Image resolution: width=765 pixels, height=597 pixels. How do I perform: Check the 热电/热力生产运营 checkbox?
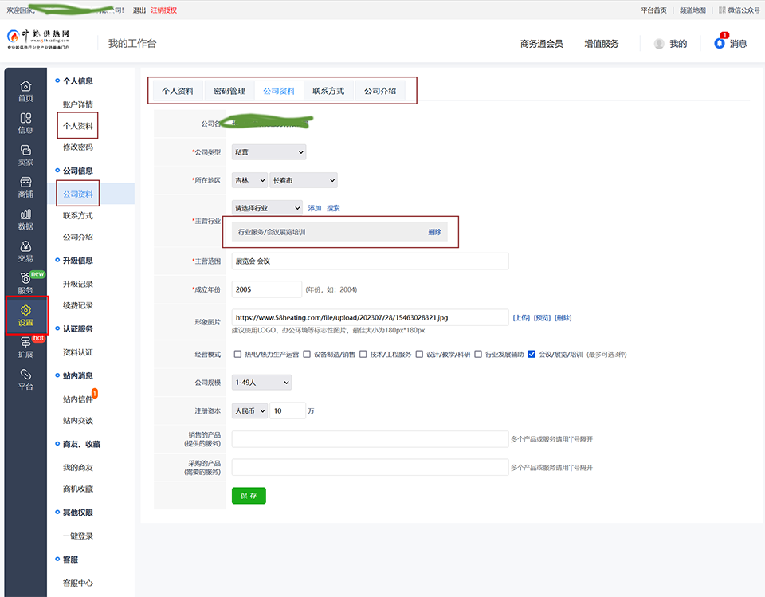click(x=237, y=354)
